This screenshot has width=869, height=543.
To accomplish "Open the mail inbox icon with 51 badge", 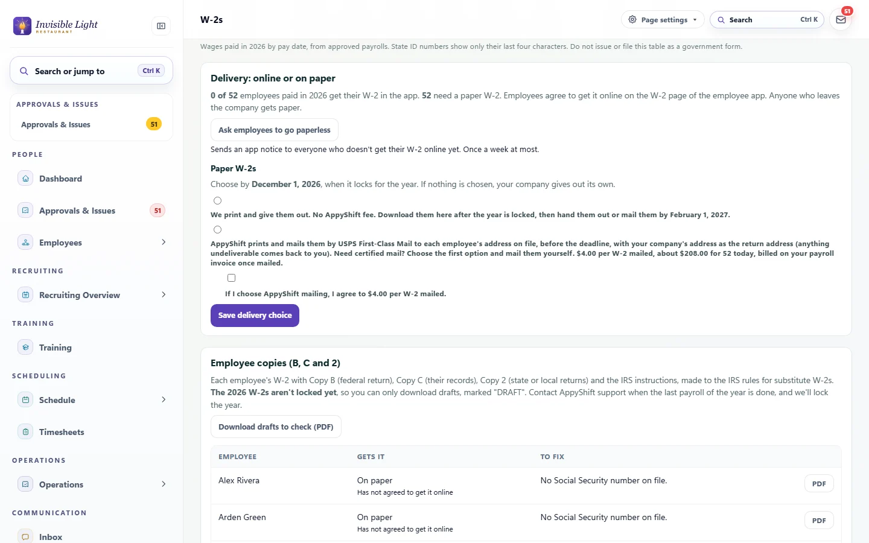I will [841, 20].
